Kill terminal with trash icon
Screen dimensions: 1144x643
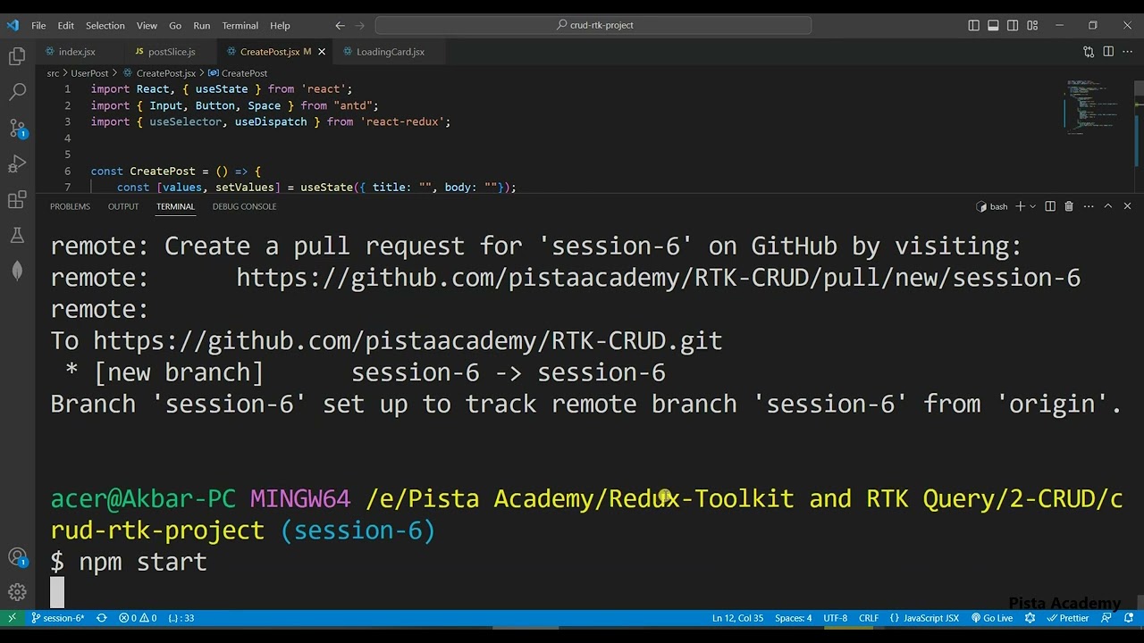point(1069,206)
